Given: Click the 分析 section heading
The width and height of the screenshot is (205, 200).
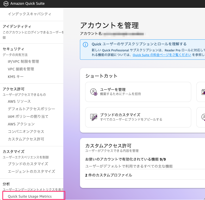Looking at the screenshot, I should tap(6, 184).
